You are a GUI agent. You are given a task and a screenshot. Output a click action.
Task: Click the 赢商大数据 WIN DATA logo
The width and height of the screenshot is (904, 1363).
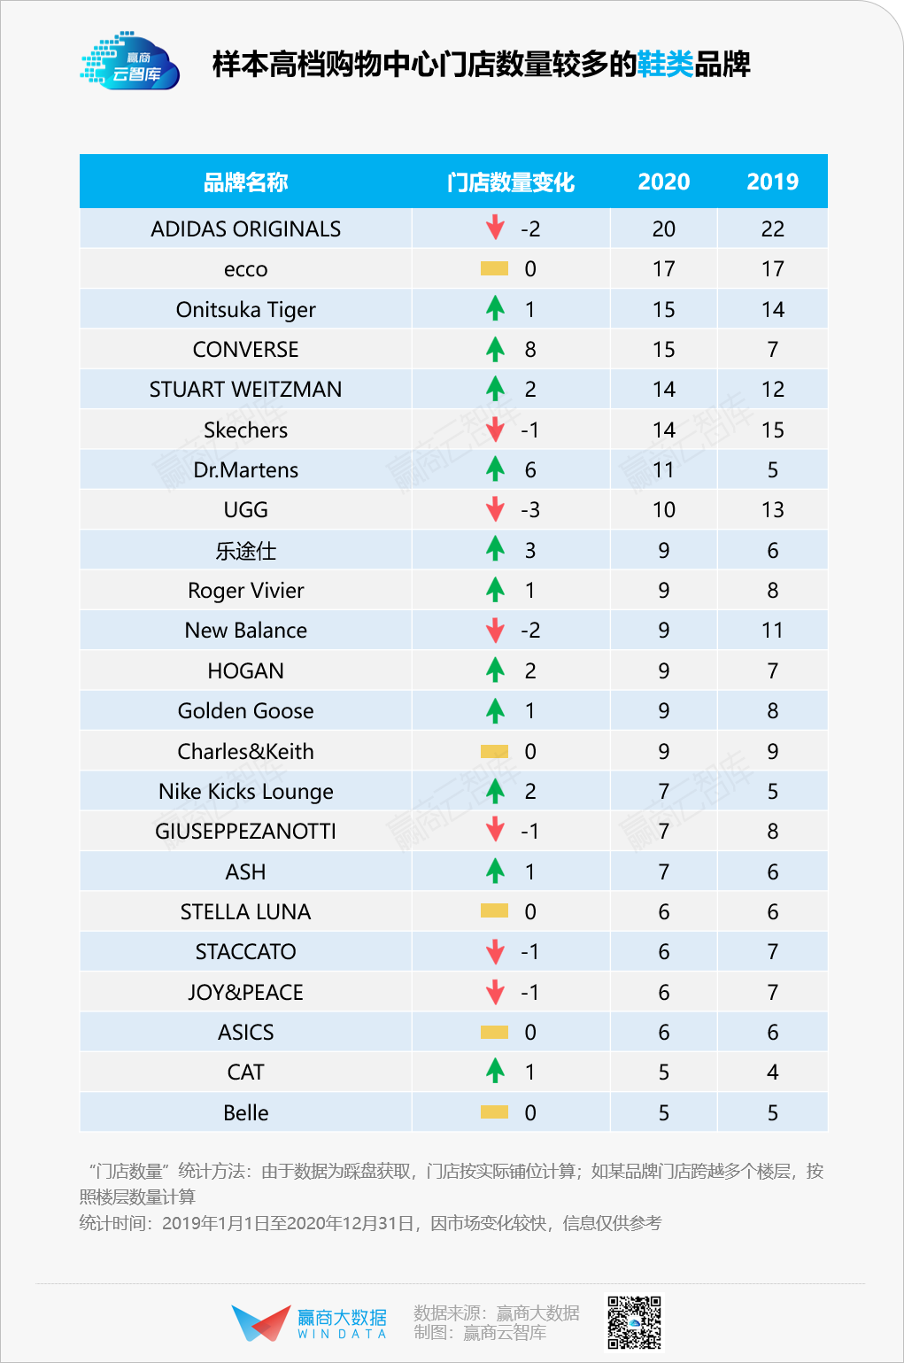(309, 1323)
